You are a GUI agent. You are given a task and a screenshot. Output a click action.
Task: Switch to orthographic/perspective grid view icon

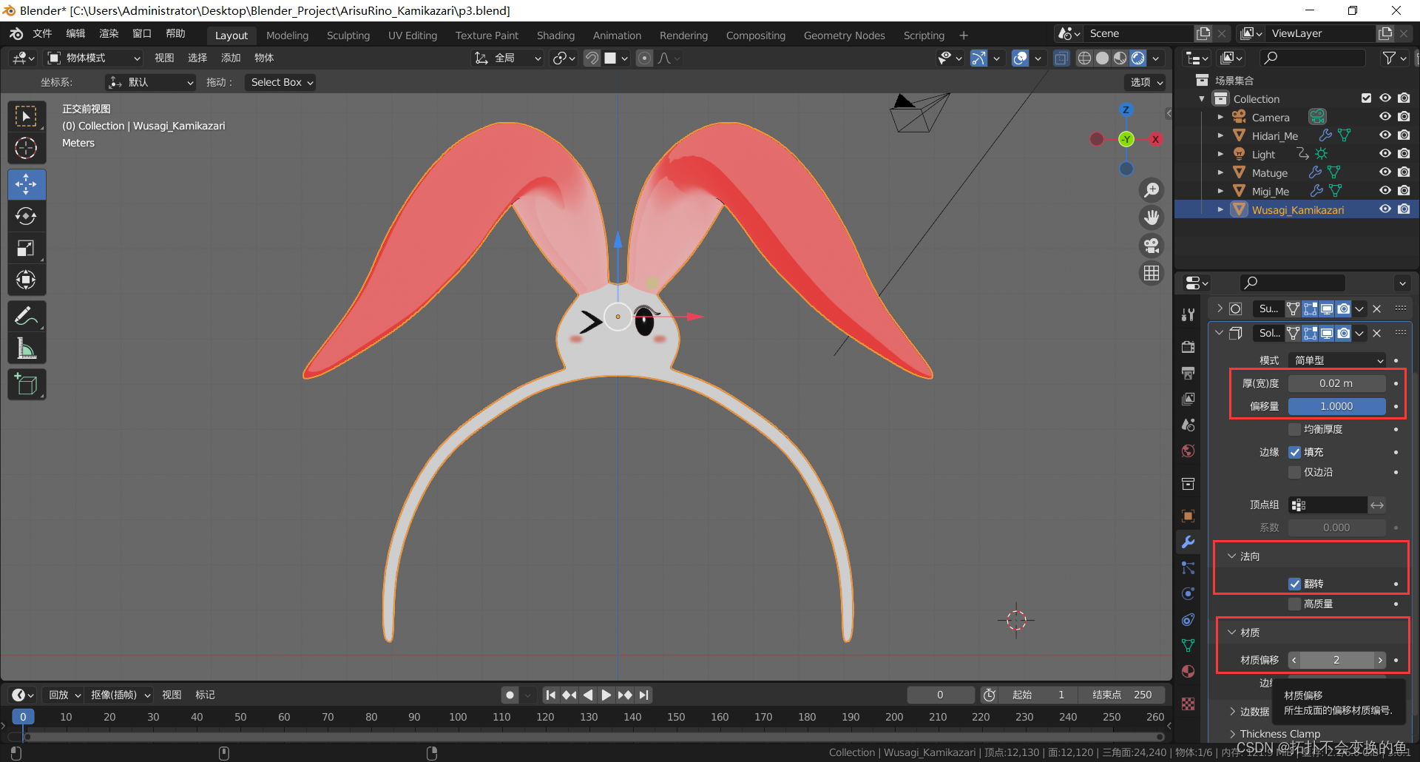click(x=1152, y=273)
